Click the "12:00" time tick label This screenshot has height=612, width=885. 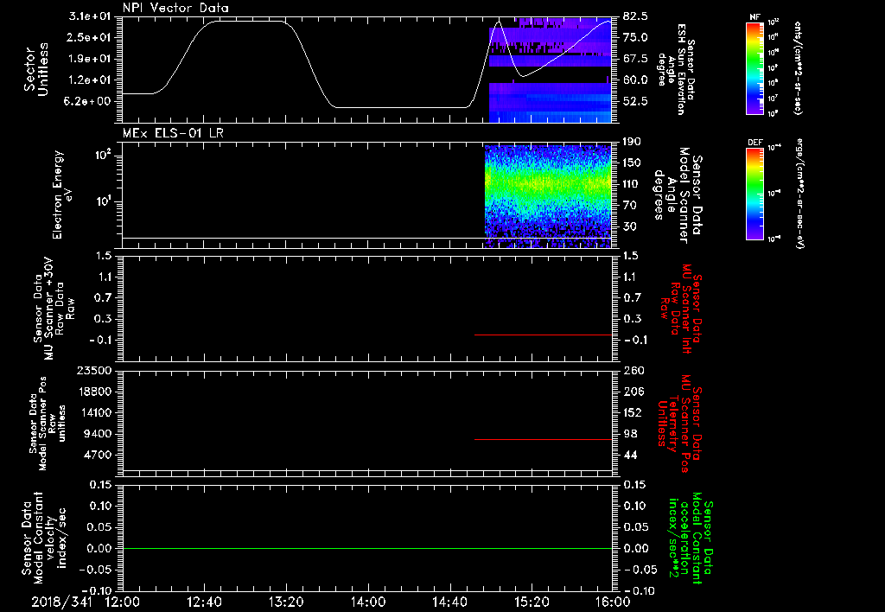click(x=123, y=602)
